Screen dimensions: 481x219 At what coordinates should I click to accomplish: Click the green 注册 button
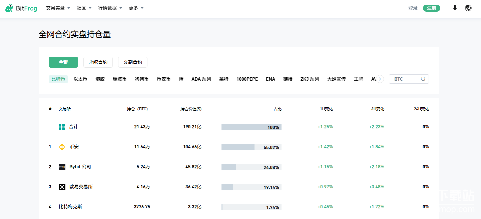431,8
